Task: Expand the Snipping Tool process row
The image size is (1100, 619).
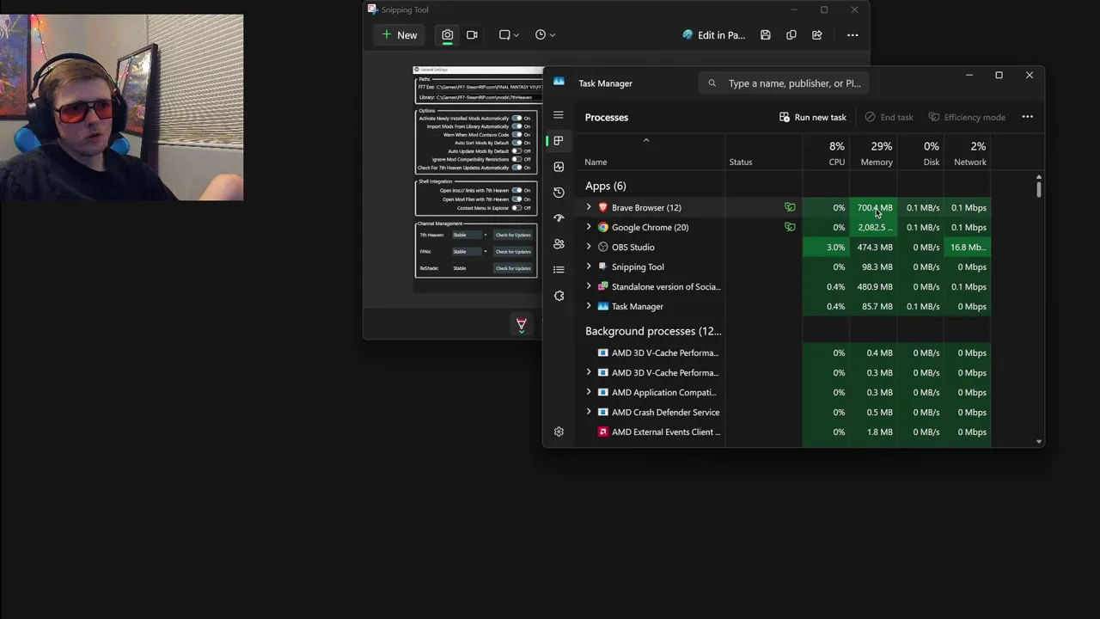Action: [589, 267]
